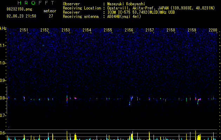
Task: Click the Observer field label
Action: coord(71,4)
